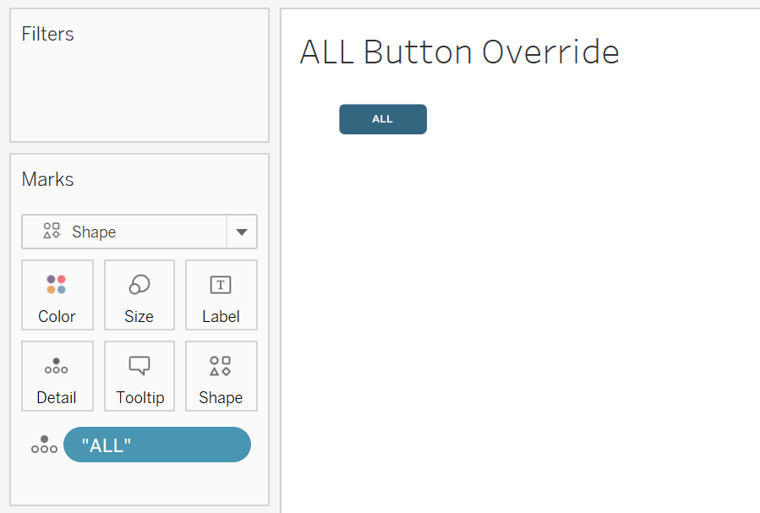Expand the mark type dropdown arrow
Screen dimensions: 760x513
click(242, 232)
